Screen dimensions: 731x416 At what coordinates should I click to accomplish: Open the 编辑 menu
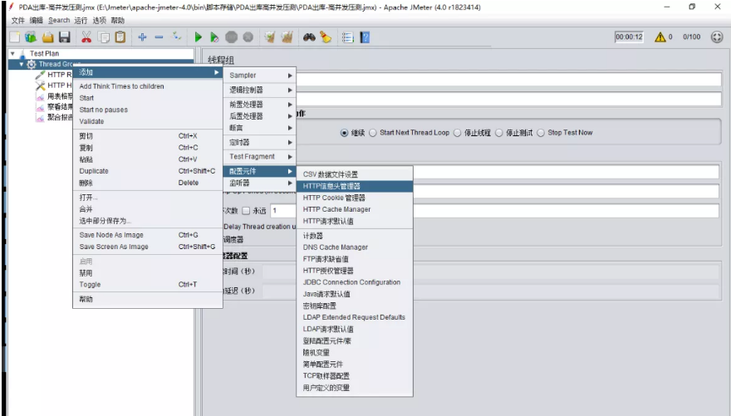click(36, 21)
